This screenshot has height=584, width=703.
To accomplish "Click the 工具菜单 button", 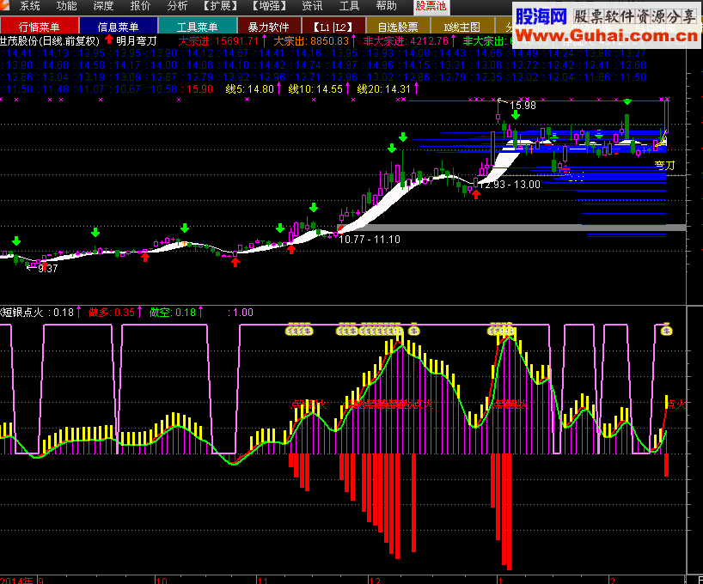I will click(x=198, y=27).
